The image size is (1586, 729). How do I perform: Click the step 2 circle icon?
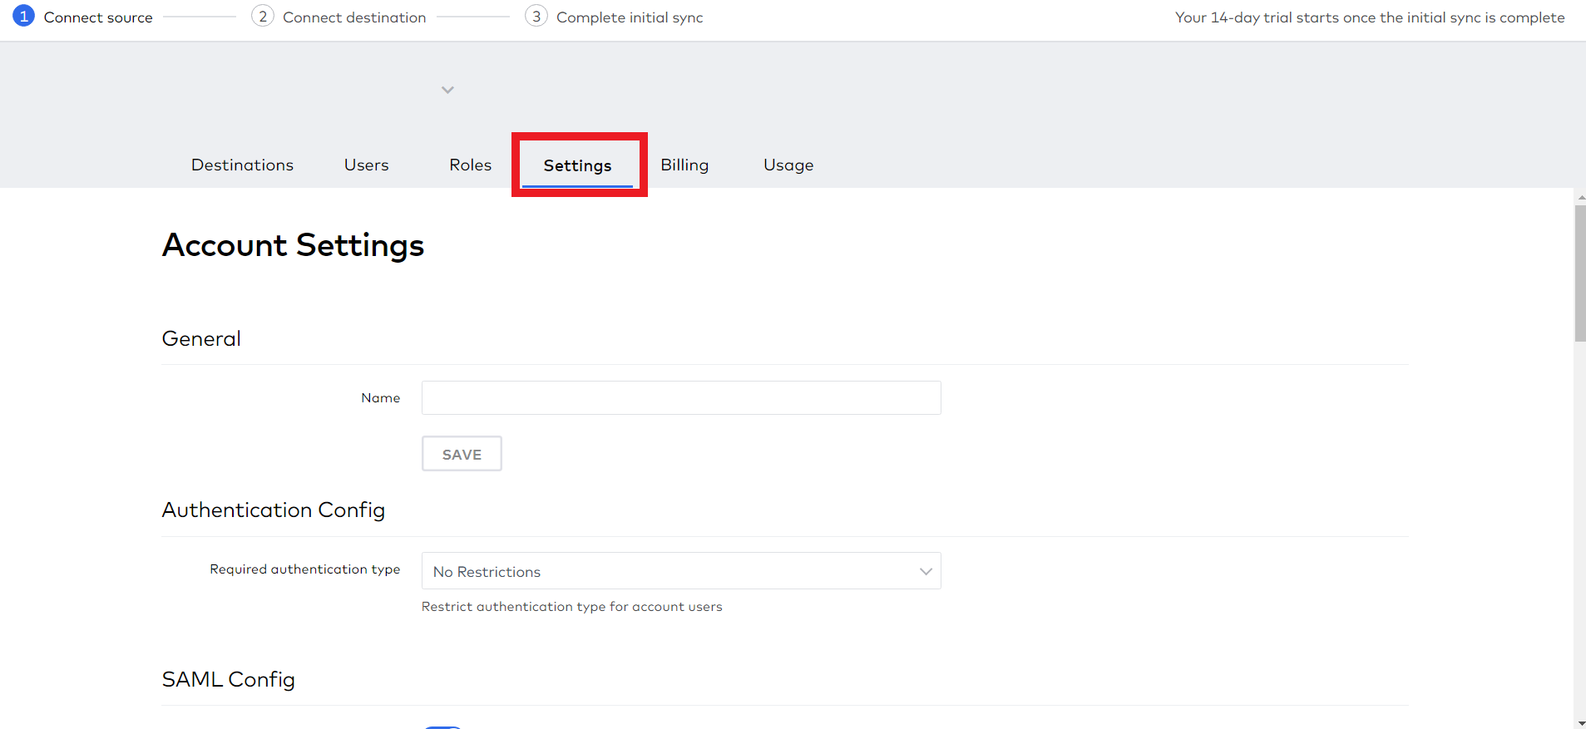(263, 17)
